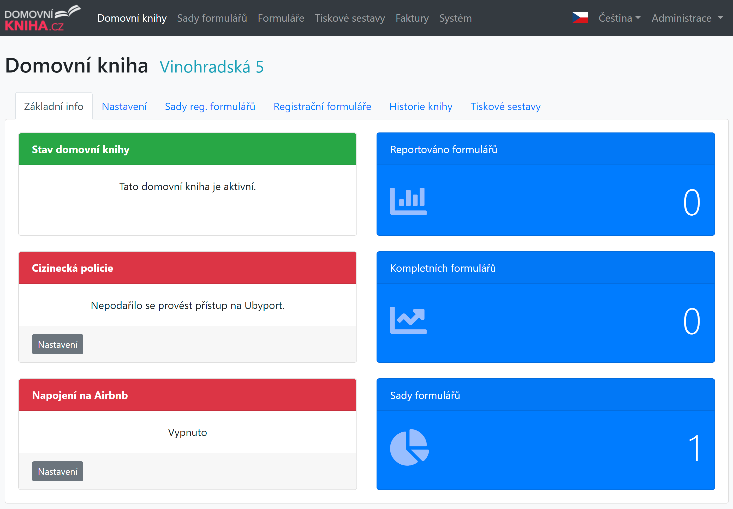Click the 0 count in Reportováno formulářů

coord(692,202)
